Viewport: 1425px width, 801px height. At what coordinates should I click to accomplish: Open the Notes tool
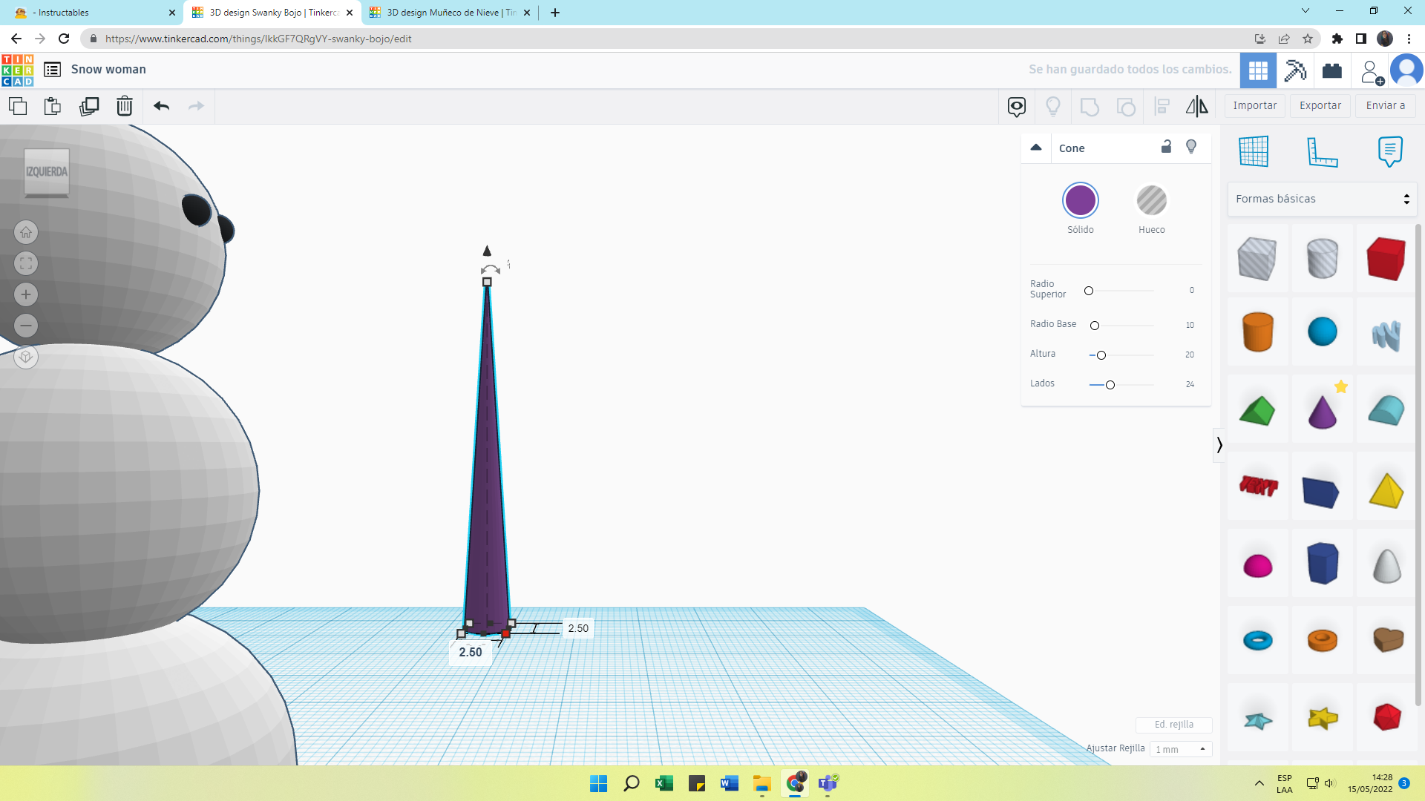pos(1389,151)
